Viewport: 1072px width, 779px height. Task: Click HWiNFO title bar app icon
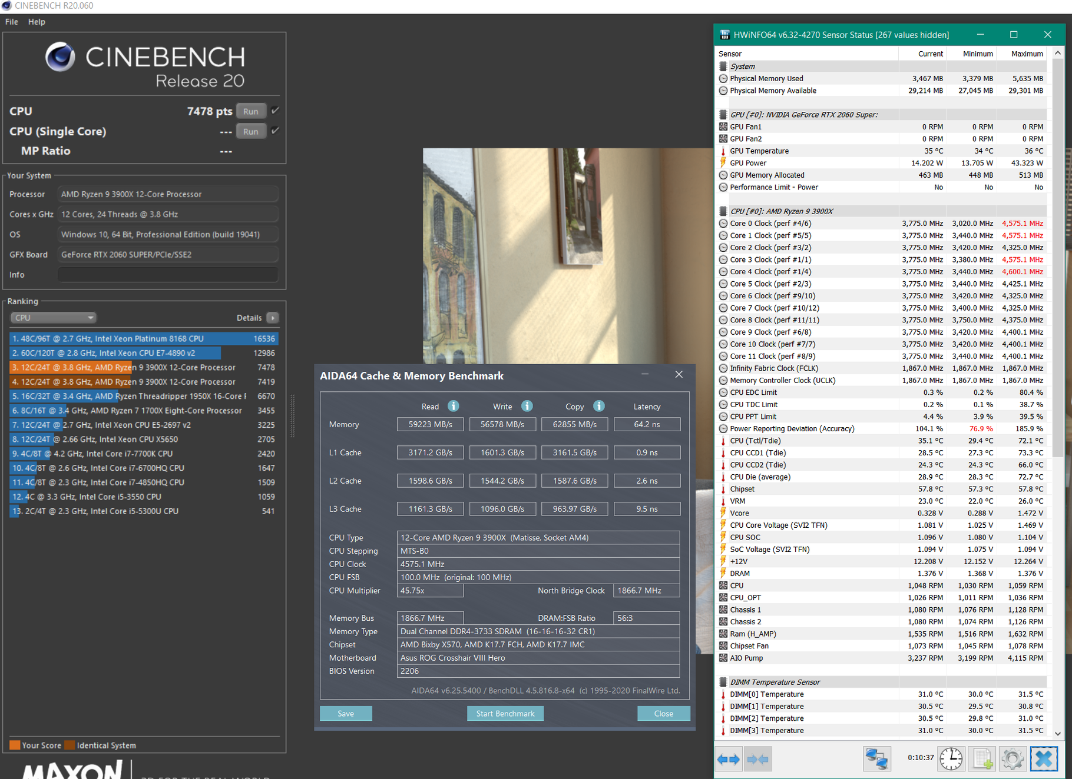coord(725,35)
